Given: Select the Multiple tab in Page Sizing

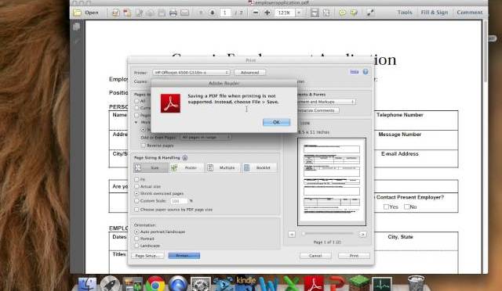Looking at the screenshot, I should coord(223,167).
